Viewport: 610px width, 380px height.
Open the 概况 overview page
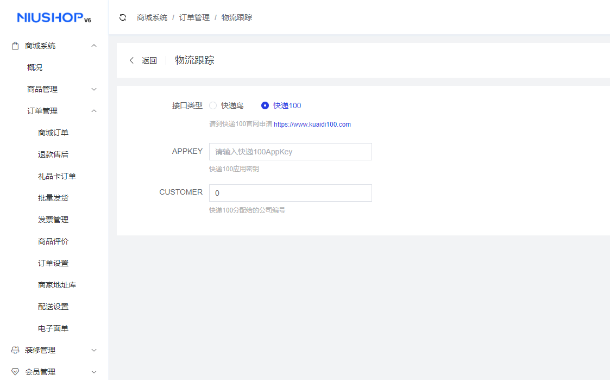point(34,67)
